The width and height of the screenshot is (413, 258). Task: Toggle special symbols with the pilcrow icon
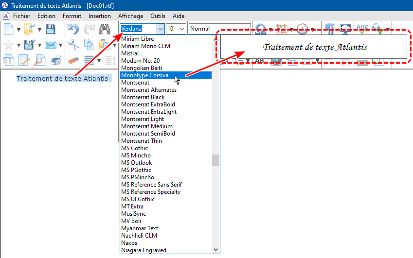click(329, 29)
